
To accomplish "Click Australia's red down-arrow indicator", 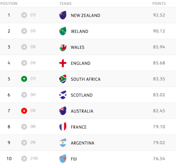I will coord(24,111).
